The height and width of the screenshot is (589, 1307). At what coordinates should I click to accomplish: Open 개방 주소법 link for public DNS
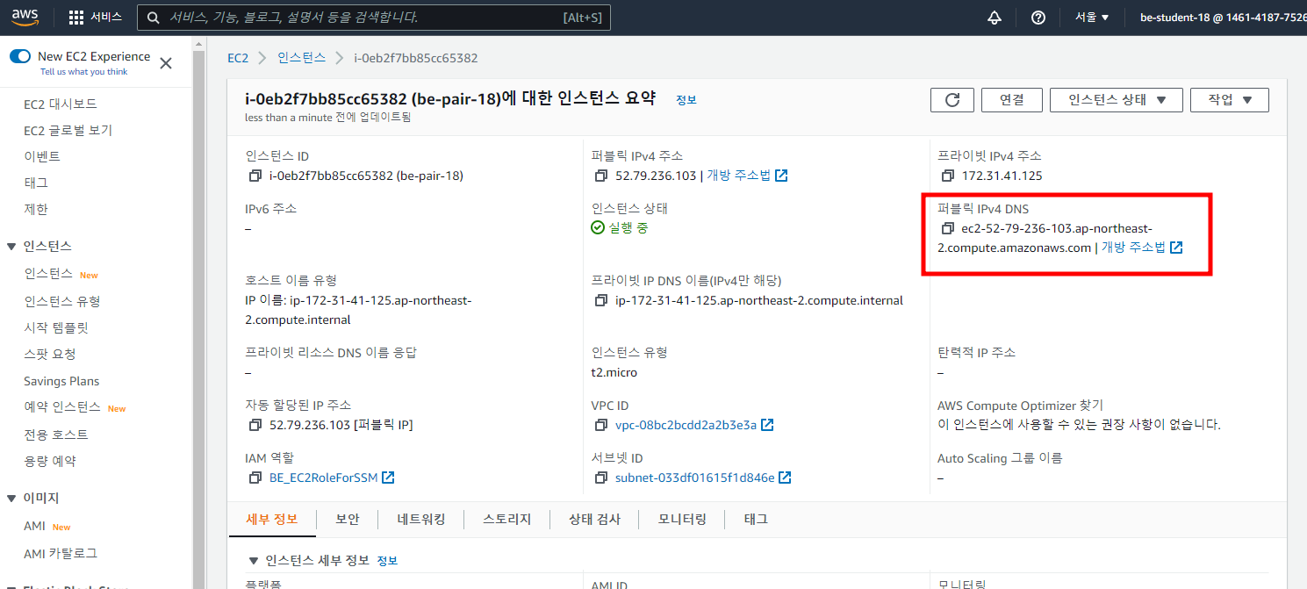pyautogui.click(x=1142, y=248)
